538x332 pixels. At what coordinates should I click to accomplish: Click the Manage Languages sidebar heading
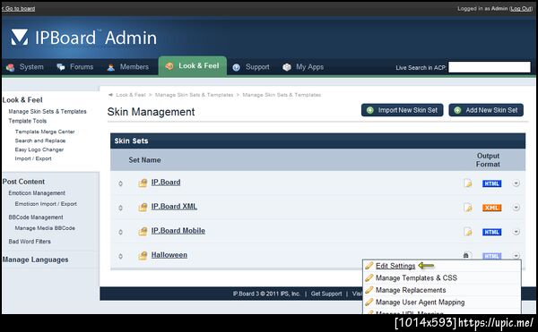click(35, 260)
